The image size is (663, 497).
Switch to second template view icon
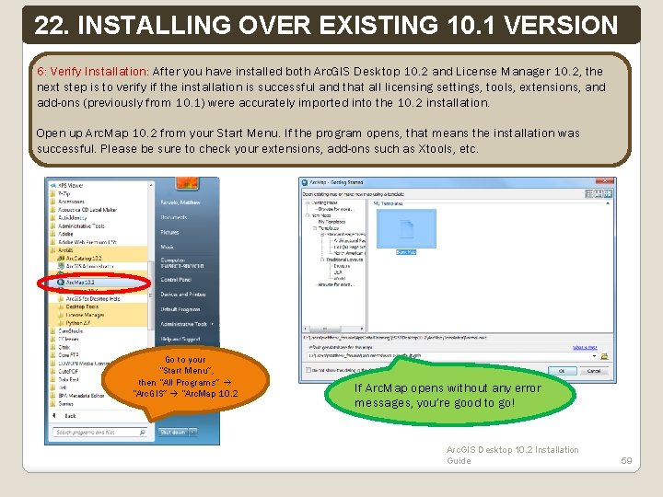point(599,193)
